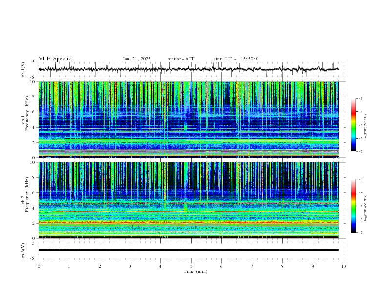Click time axis tick label '3'
This screenshot has height=299, width=387.
pyautogui.click(x=130, y=266)
